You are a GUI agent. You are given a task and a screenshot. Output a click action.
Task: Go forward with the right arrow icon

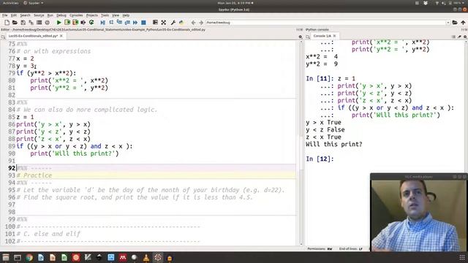pos(201,23)
